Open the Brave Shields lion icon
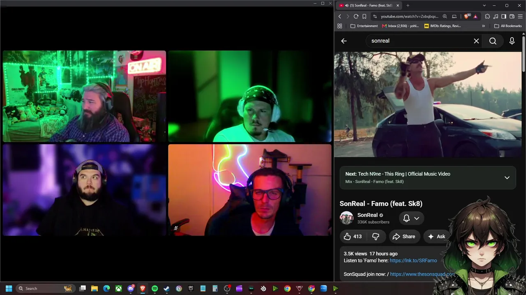 coord(467,16)
